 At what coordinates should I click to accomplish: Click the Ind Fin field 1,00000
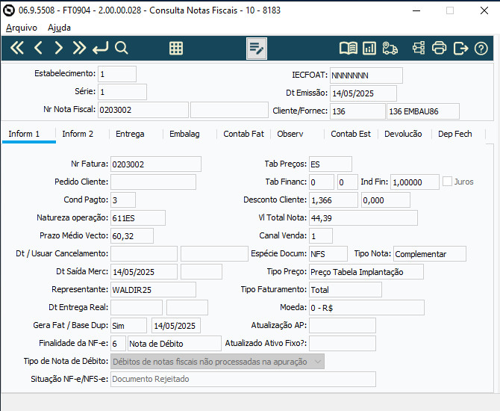pyautogui.click(x=414, y=182)
